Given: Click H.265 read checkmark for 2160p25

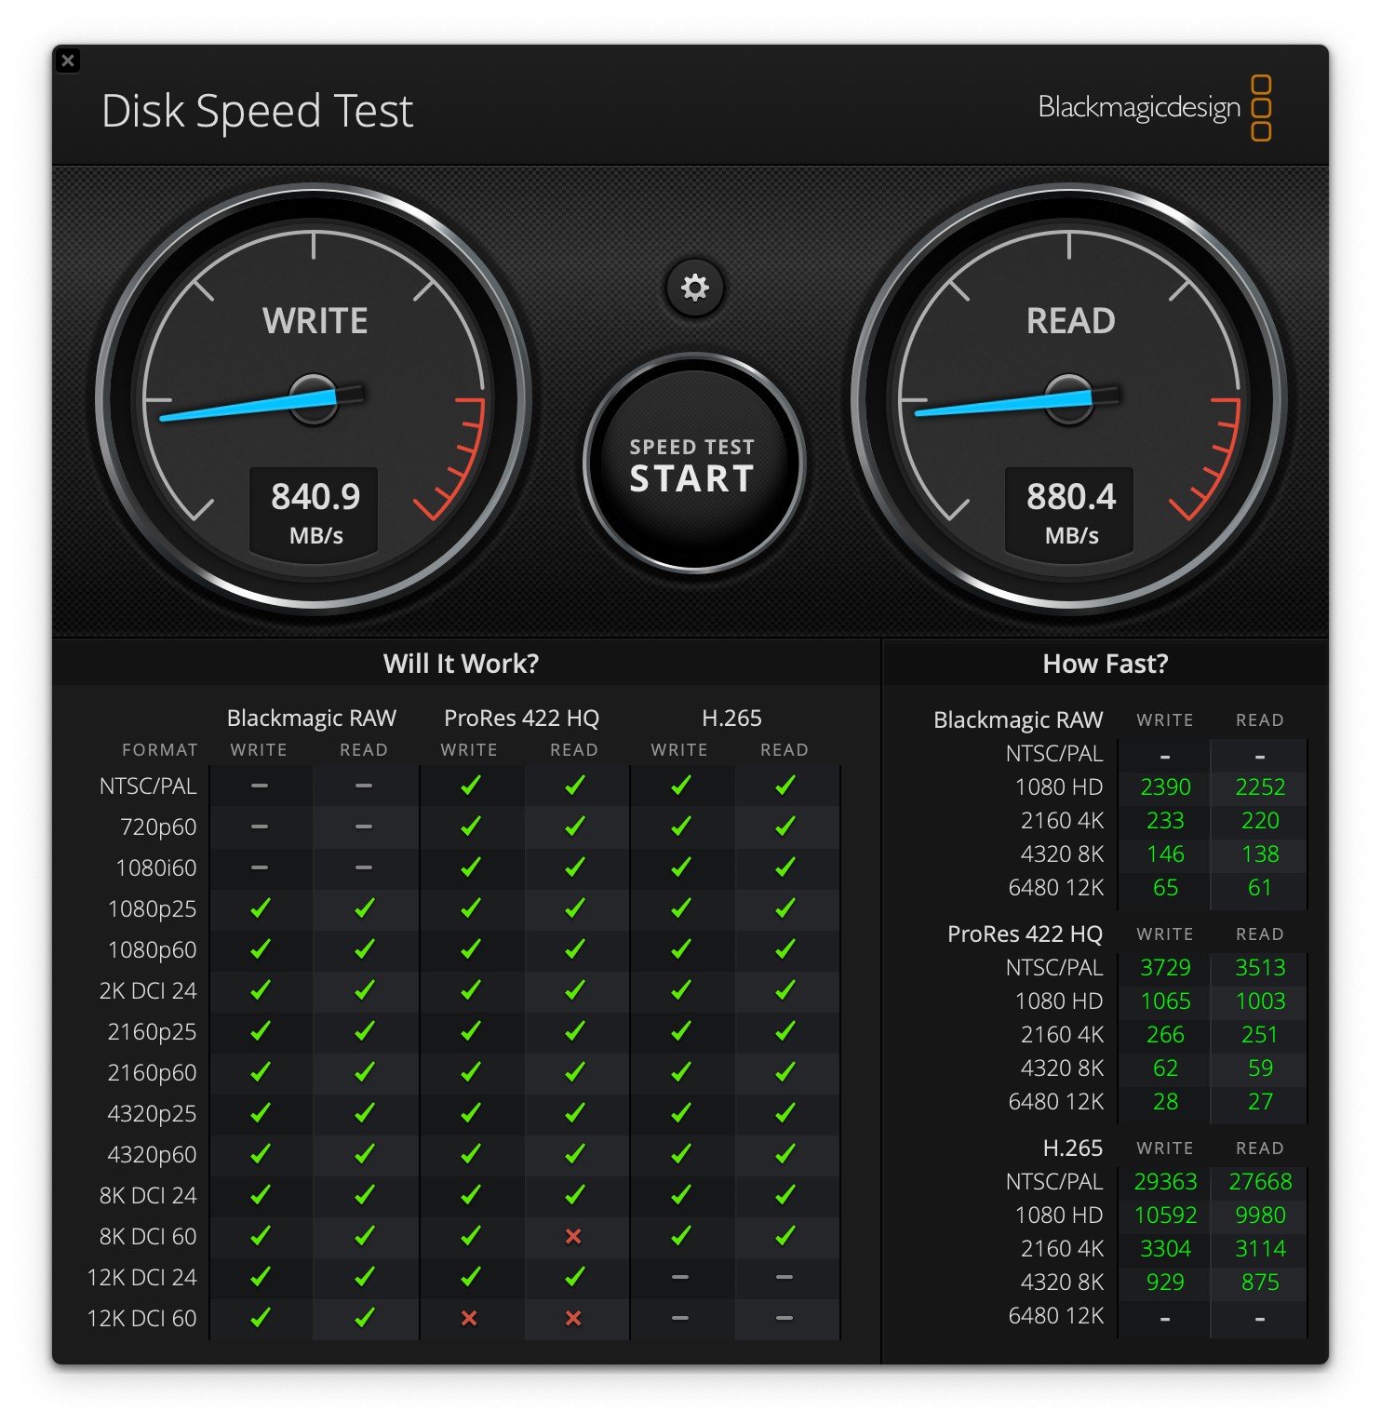Looking at the screenshot, I should pos(785,1030).
